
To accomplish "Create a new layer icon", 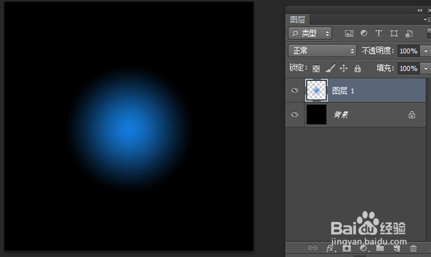I will coord(397,248).
